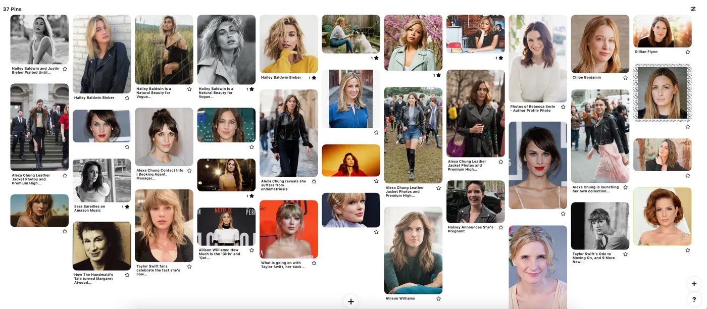Image resolution: width=707 pixels, height=309 pixels.
Task: Star the Taylor Swift fans celebrate pin
Action: 189,267
